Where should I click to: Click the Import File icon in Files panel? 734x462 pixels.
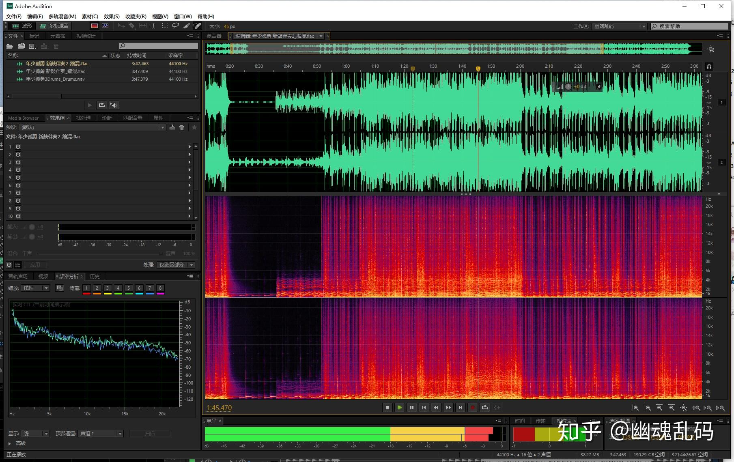tap(21, 46)
